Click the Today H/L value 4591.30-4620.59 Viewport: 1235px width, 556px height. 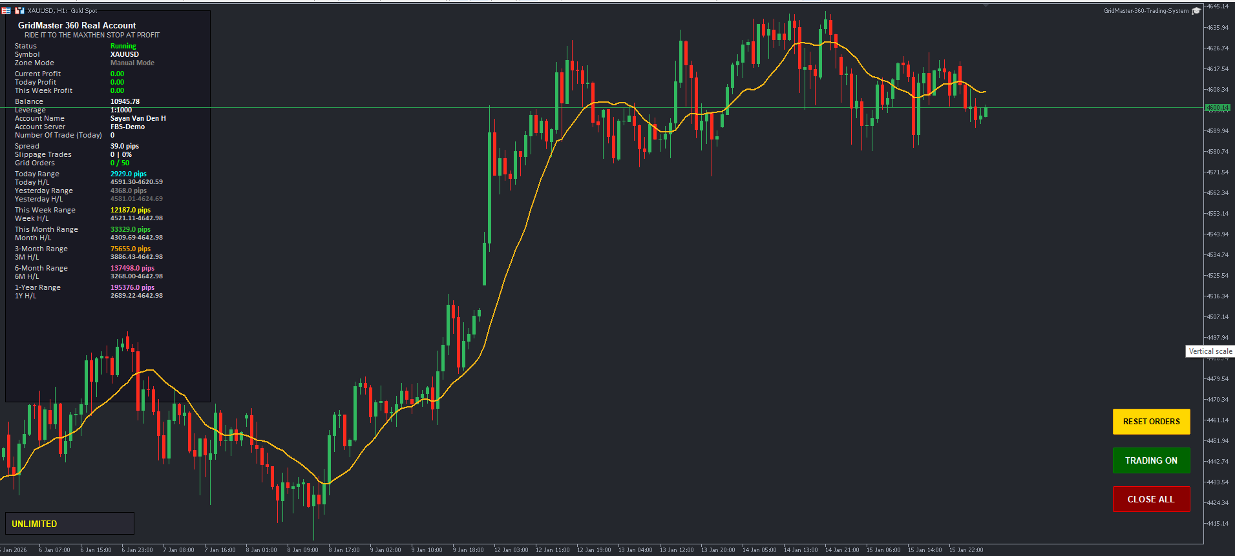[x=136, y=182]
